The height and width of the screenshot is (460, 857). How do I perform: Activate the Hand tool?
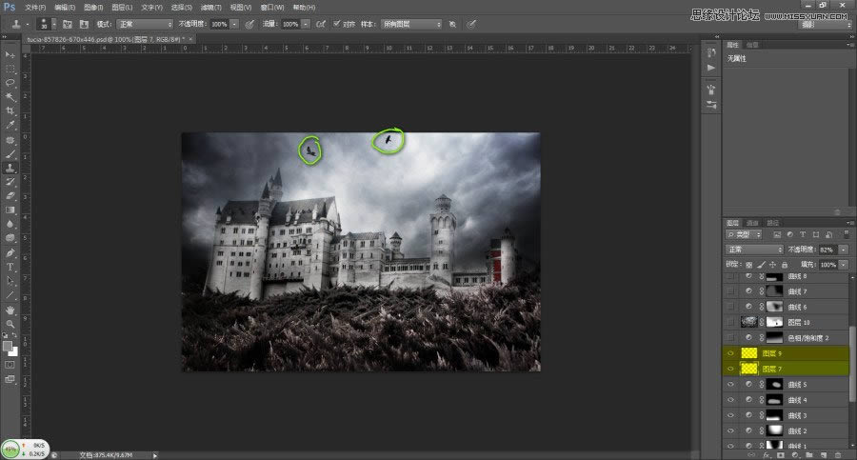pyautogui.click(x=10, y=310)
